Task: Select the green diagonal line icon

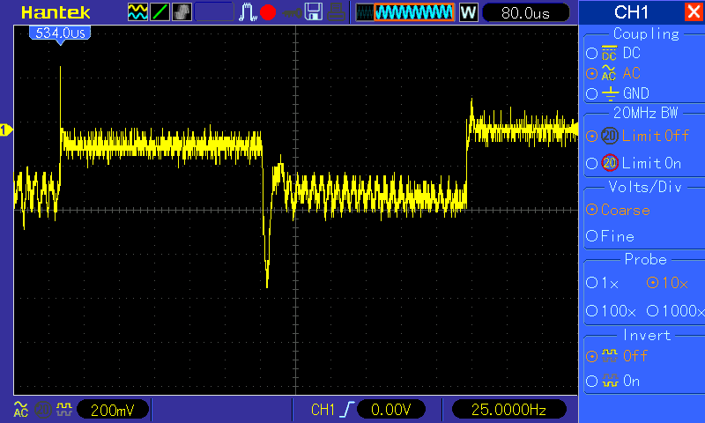Action: pyautogui.click(x=160, y=12)
